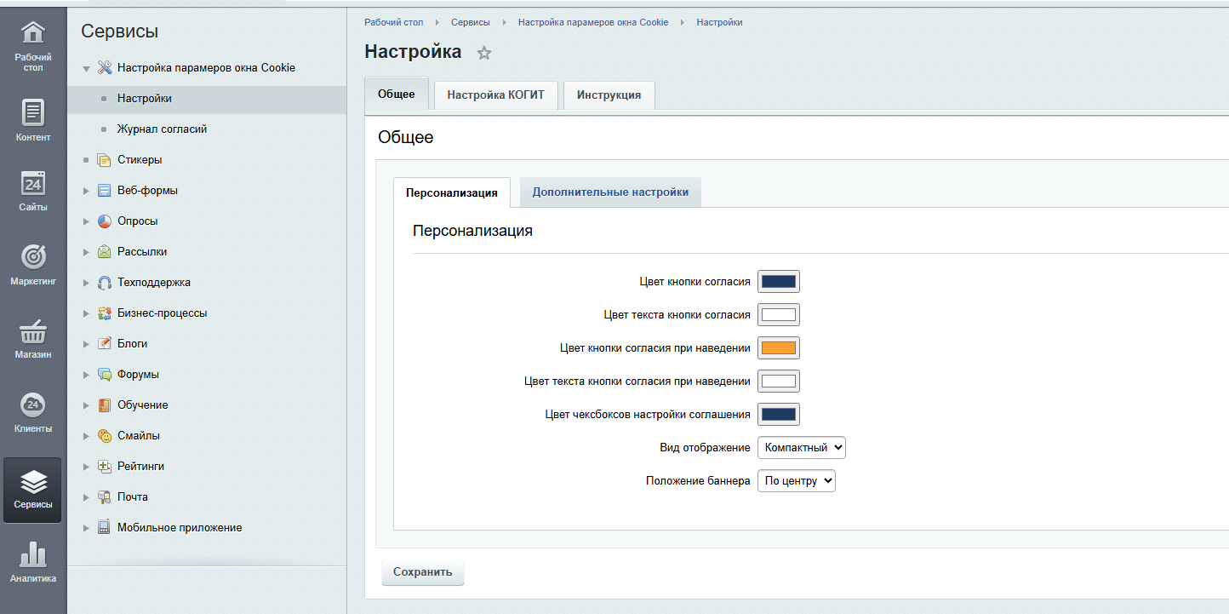
Task: Click the star icon next to Настройка
Action: click(483, 52)
